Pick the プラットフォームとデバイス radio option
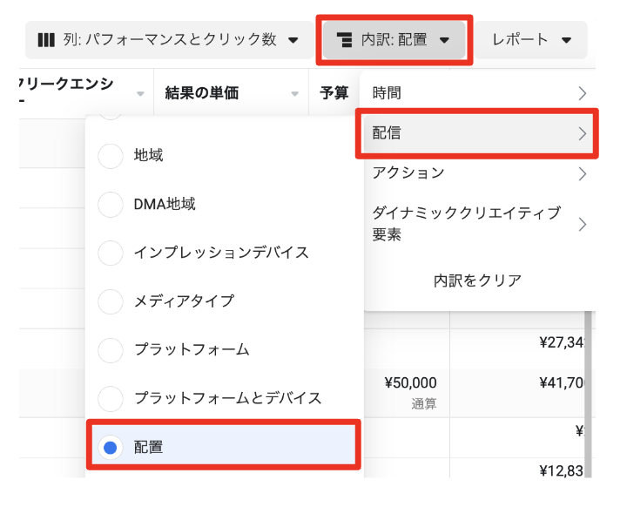This screenshot has height=507, width=627. 111,399
